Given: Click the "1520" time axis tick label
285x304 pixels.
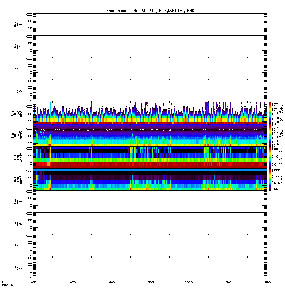Looking at the screenshot, I should pyautogui.click(x=189, y=282).
